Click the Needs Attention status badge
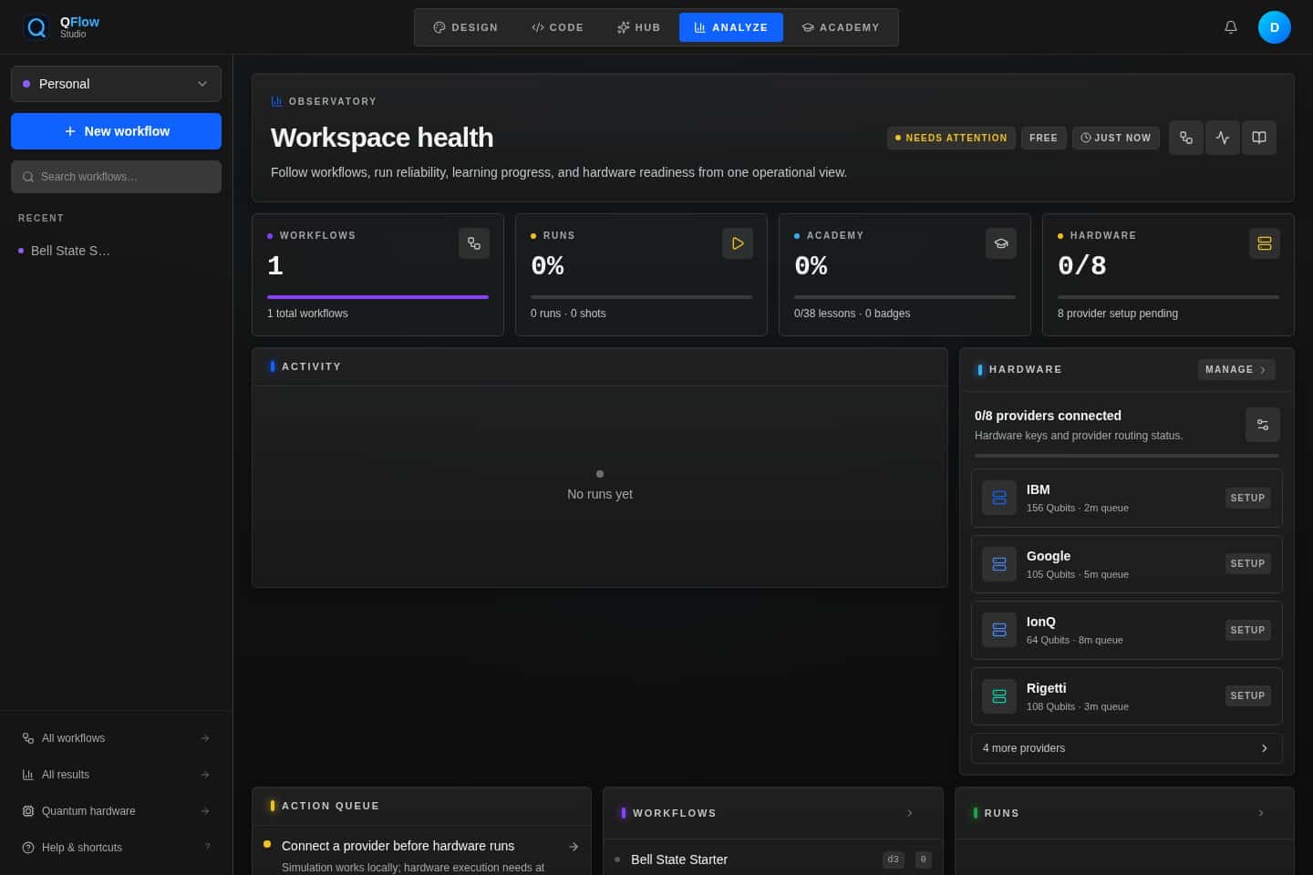The width and height of the screenshot is (1313, 875). point(951,138)
